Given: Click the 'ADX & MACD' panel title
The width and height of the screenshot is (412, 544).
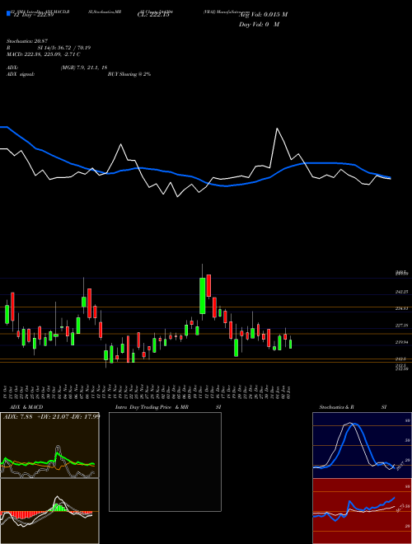Looking at the screenshot, I should [x=26, y=407].
